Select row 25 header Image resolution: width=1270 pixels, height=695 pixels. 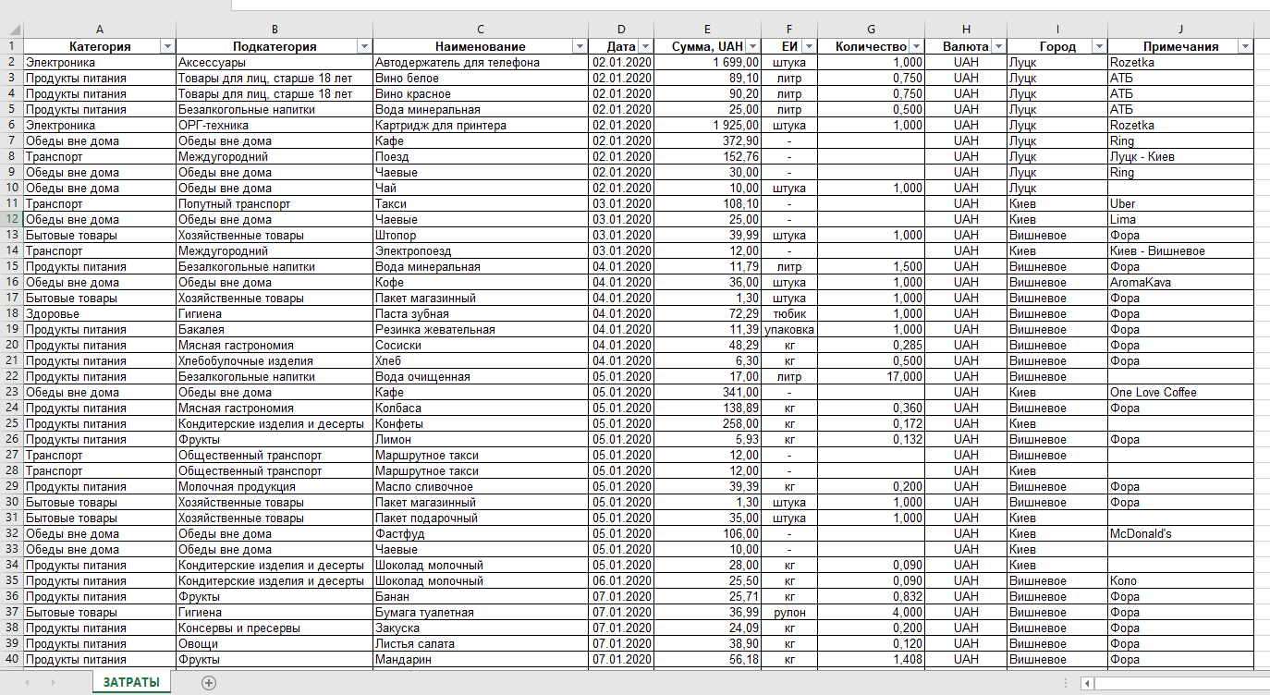click(x=11, y=423)
